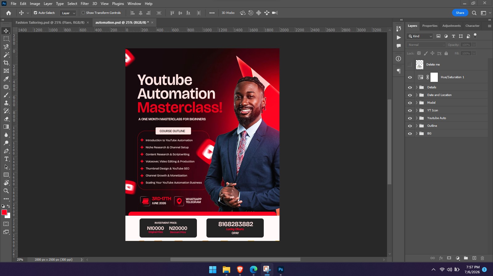Open the Search icon in top right

point(474,13)
